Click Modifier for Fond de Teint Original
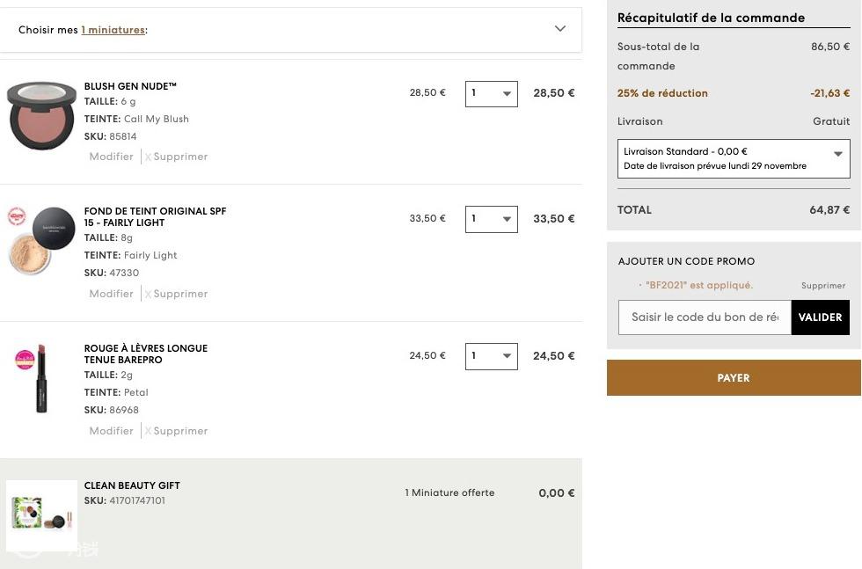 click(x=111, y=294)
